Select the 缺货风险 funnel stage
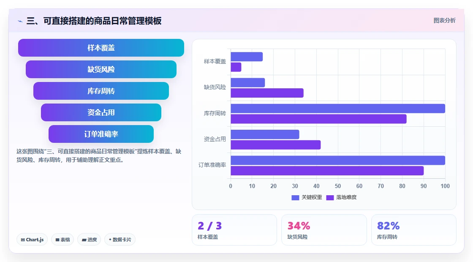Image resolution: width=473 pixels, height=262 pixels. point(101,69)
